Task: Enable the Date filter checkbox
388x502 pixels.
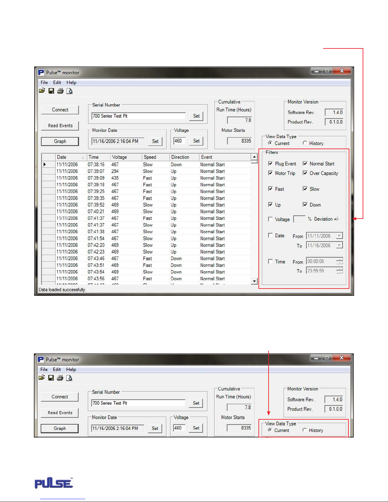Action: point(270,235)
